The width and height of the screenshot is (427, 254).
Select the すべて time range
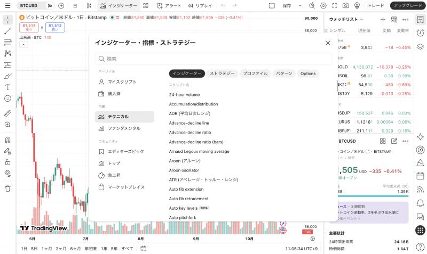tap(127, 249)
